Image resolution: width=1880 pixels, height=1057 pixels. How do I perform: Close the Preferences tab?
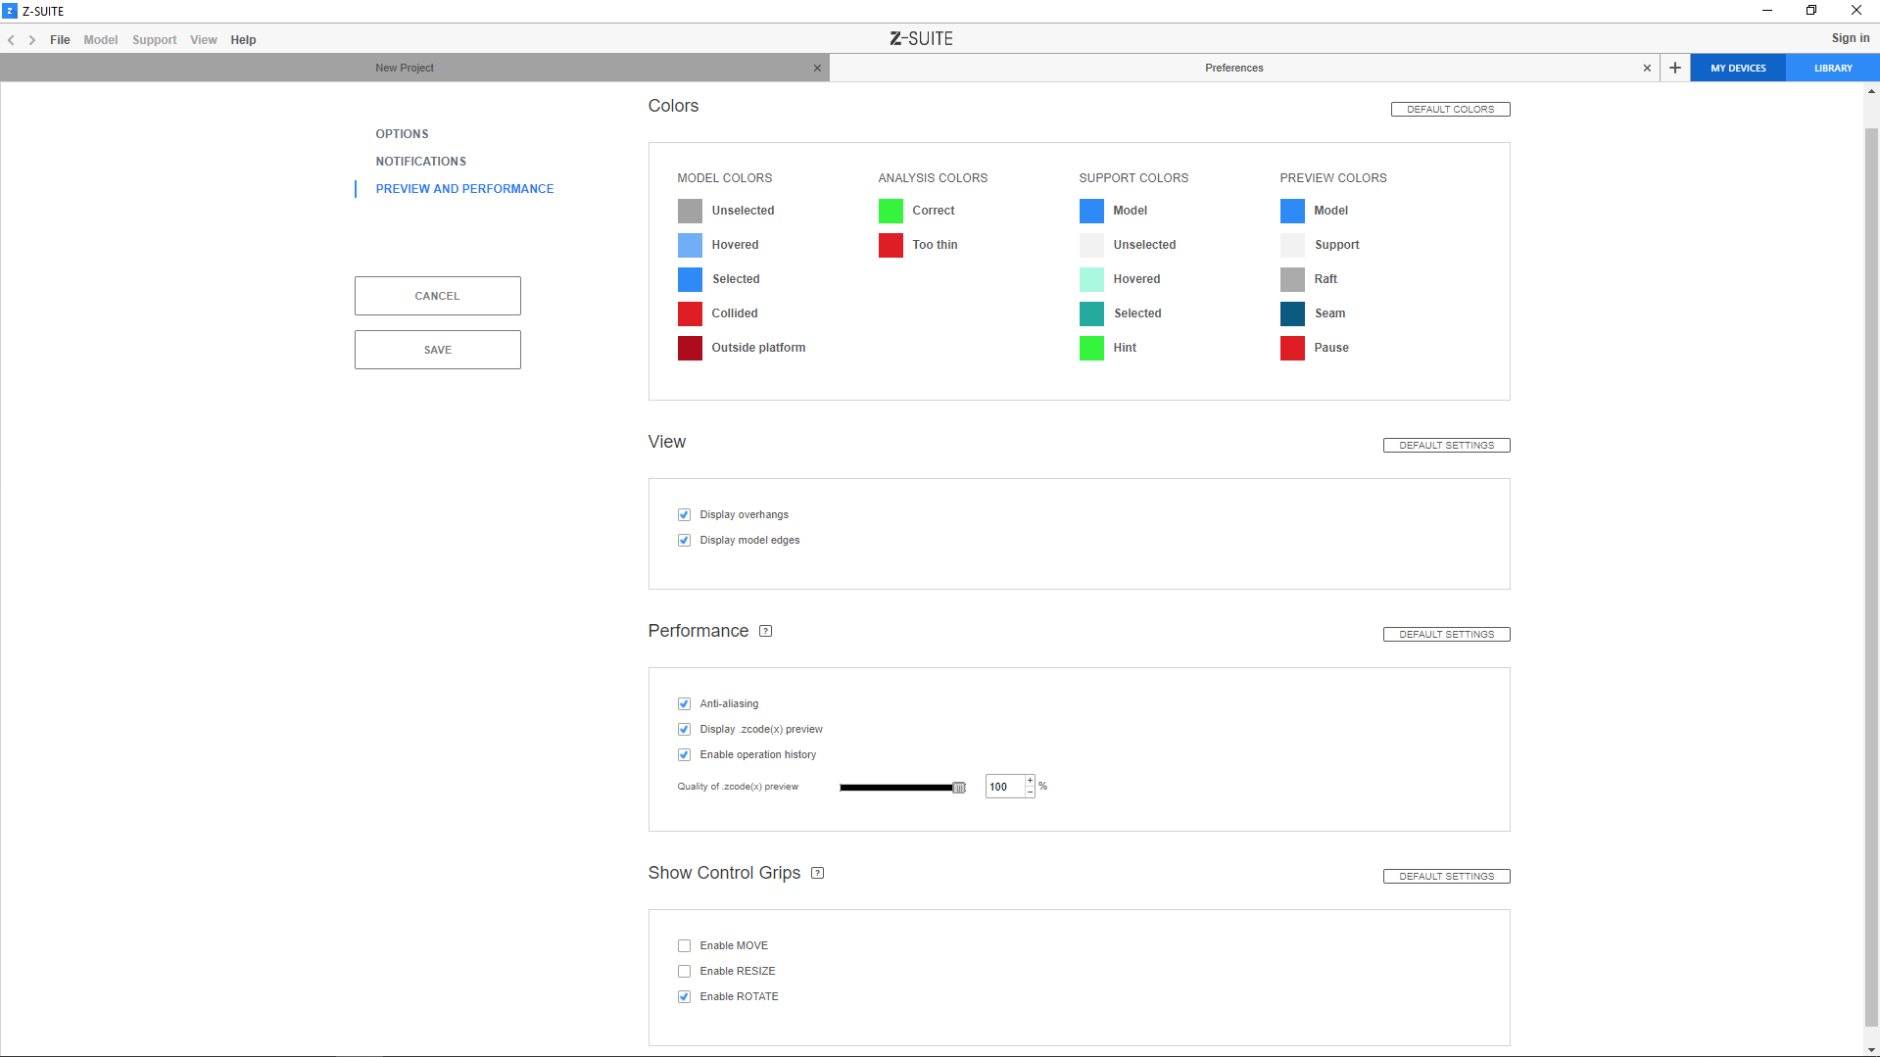point(1647,68)
